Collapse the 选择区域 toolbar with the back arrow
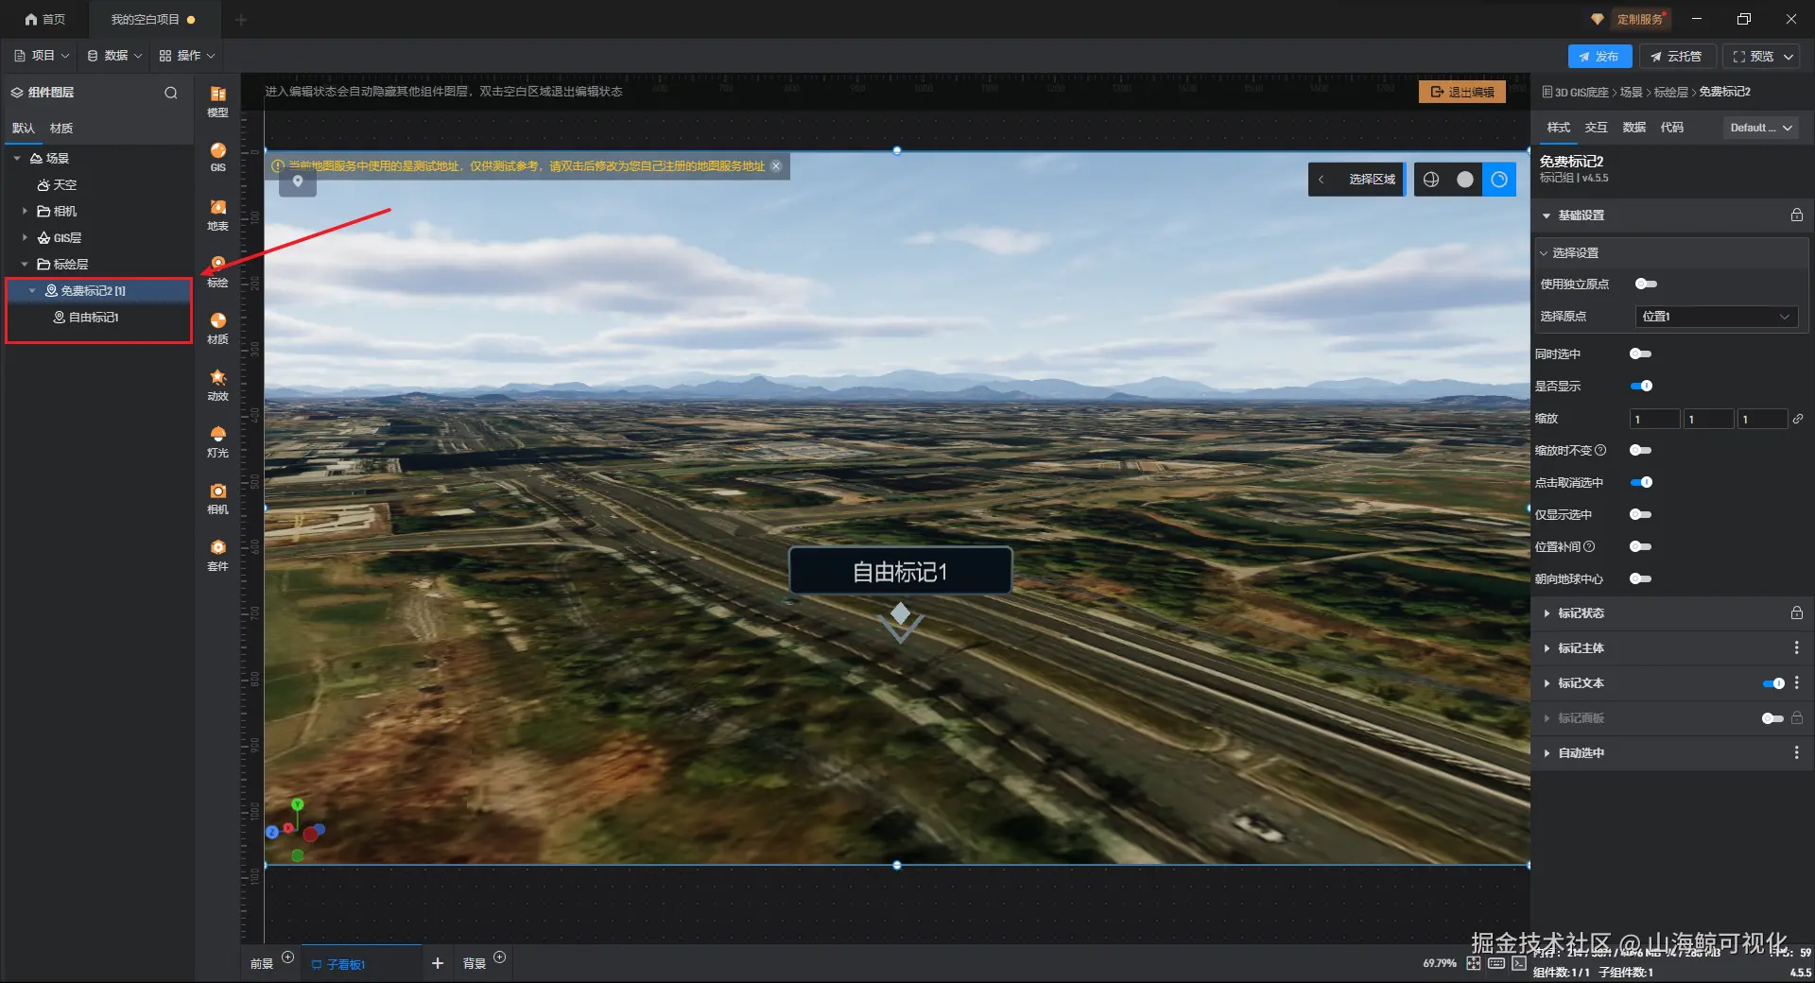Viewport: 1815px width, 983px height. [1321, 180]
